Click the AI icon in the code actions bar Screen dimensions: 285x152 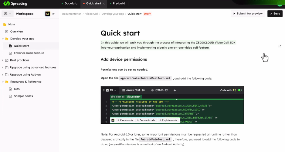tap(113, 120)
